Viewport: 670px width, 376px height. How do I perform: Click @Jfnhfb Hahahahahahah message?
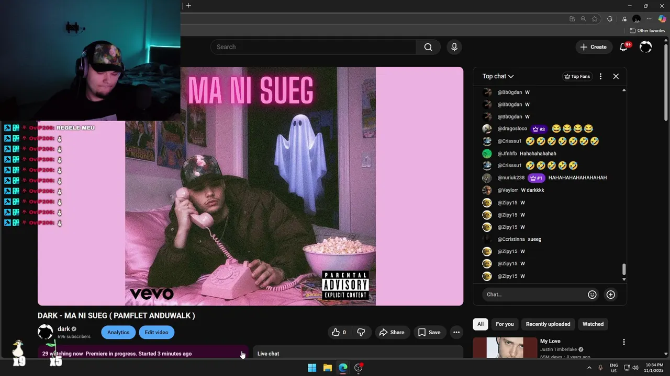538,154
